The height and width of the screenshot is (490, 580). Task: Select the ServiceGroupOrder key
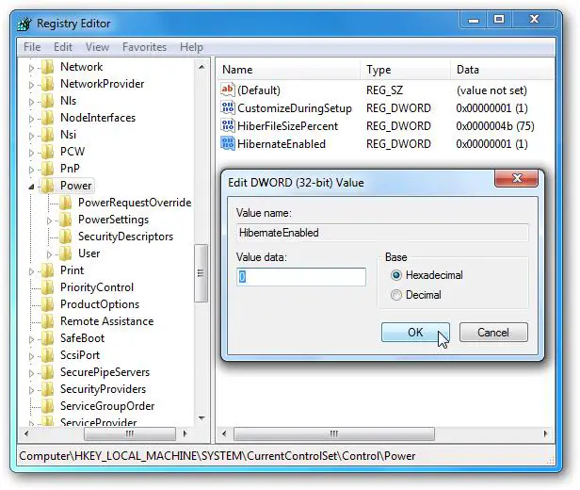pos(107,406)
